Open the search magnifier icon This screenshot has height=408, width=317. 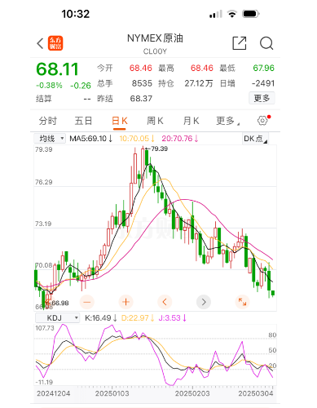point(266,43)
